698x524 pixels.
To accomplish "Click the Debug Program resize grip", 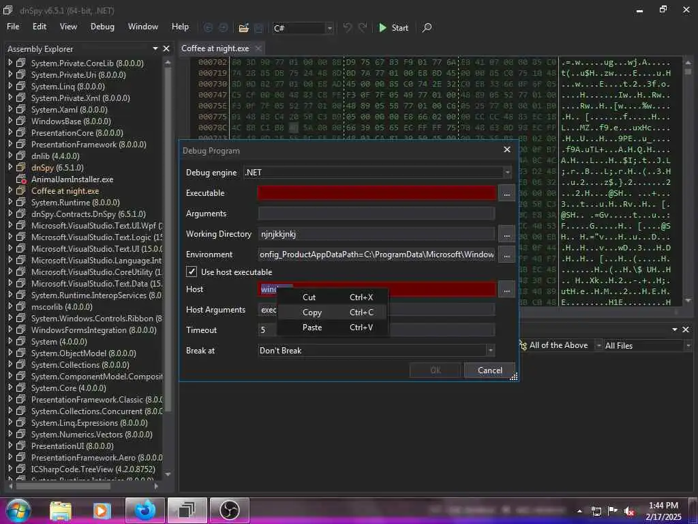I will [514, 377].
